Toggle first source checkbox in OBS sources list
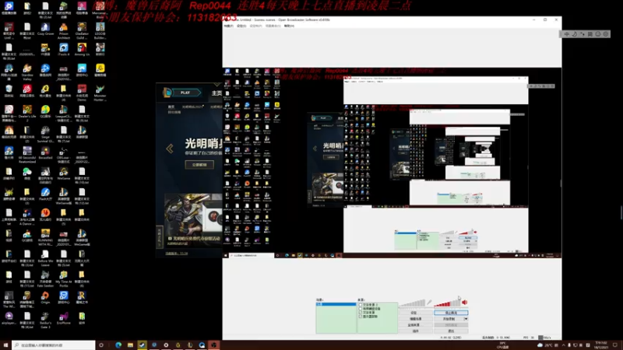 point(361,305)
